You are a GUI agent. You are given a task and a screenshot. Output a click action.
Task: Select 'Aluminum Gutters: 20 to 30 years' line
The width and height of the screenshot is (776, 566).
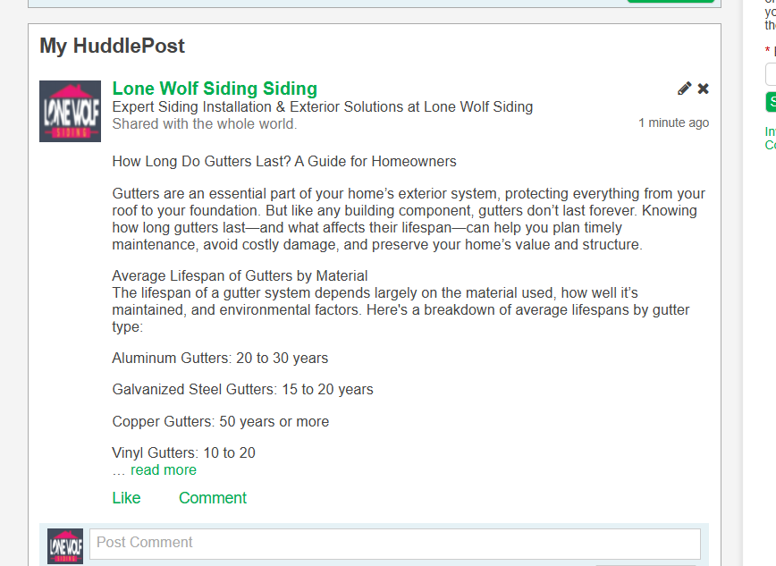(x=220, y=358)
